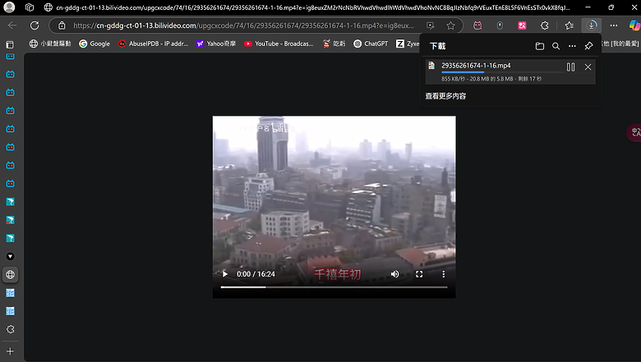Screen dimensions: 641x362
Task: Open the 小鍵盤驅動 bookmark
Action: coord(50,44)
